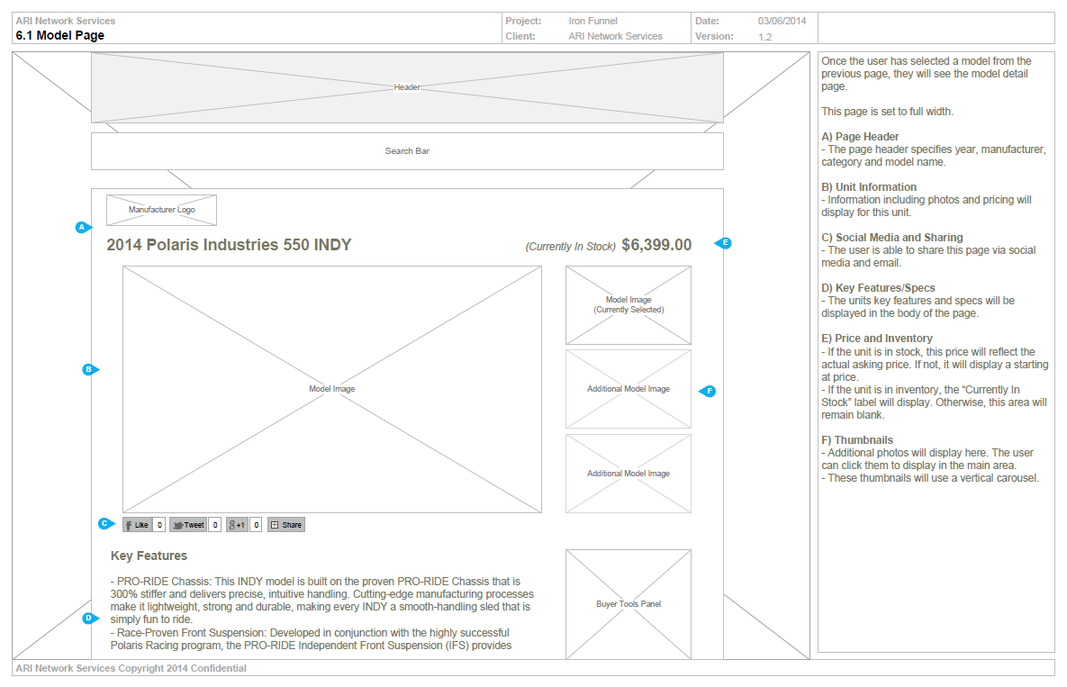Click the Facebook Like button

pyautogui.click(x=138, y=524)
